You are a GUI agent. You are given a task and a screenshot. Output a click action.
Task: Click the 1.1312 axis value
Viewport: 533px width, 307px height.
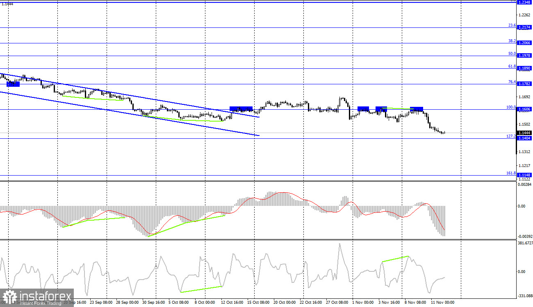click(x=525, y=152)
